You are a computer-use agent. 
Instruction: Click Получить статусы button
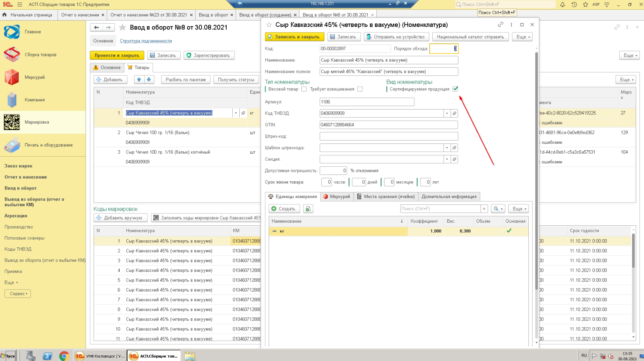236,80
